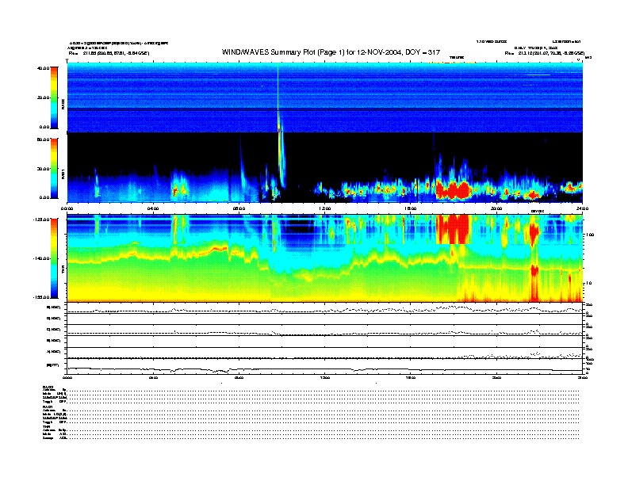The image size is (628, 485).
Task: Click the -125.00 value on TNR scale
Action: (x=38, y=220)
